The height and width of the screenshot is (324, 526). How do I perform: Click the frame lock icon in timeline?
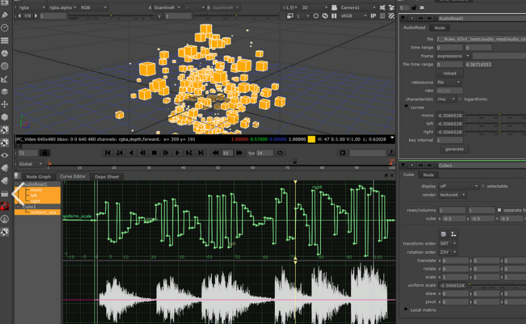44,153
